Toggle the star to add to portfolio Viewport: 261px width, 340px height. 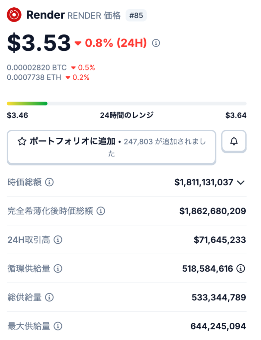[22, 142]
